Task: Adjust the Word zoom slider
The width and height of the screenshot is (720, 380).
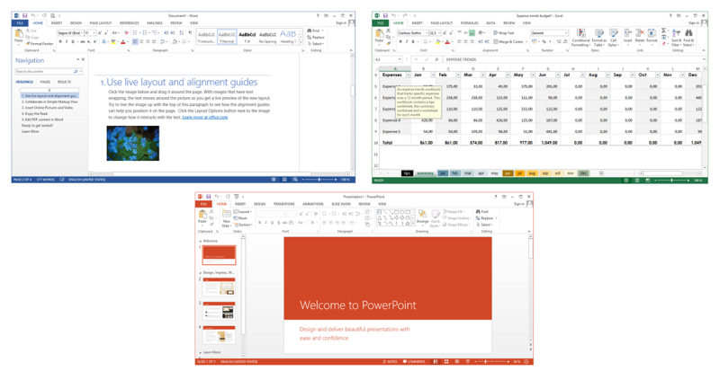Action: click(x=319, y=180)
